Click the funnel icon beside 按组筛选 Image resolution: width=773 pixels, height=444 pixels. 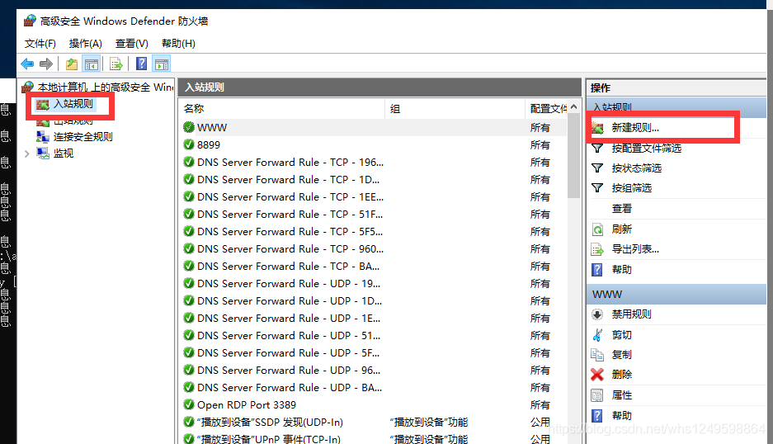pyautogui.click(x=597, y=188)
